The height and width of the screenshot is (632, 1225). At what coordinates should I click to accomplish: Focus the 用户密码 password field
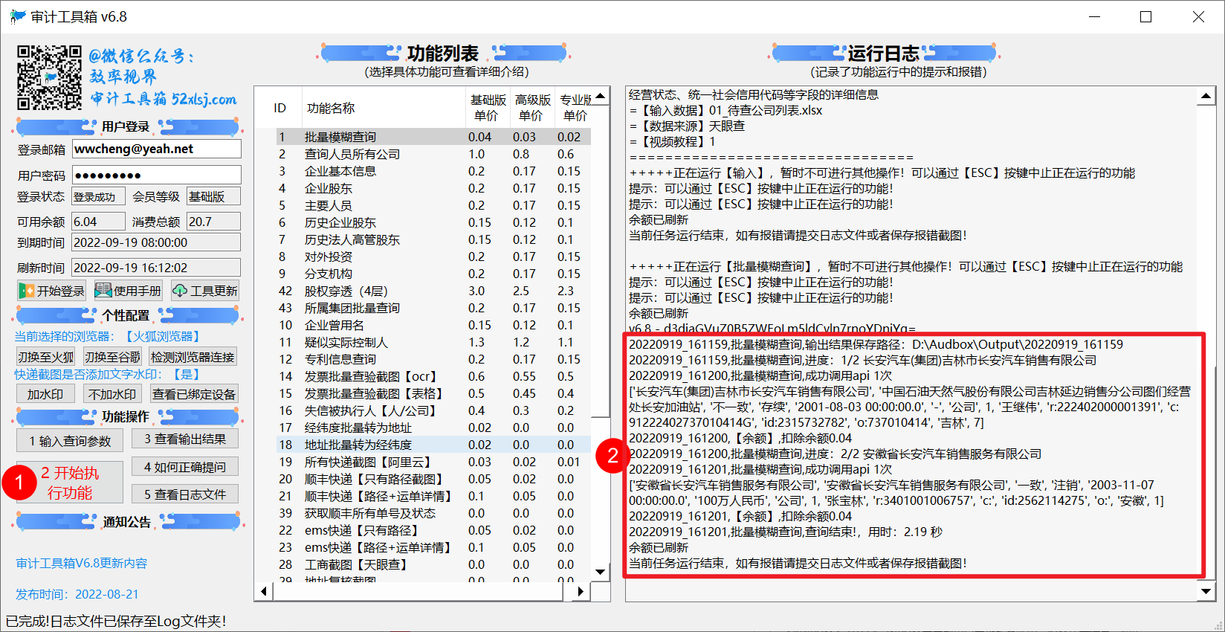tap(156, 175)
